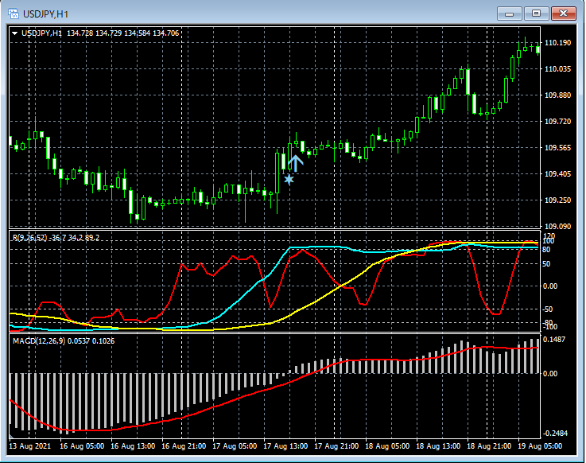Screen dimensions: 586x463
Task: Click the 110.035 price scale label
Action: point(558,69)
